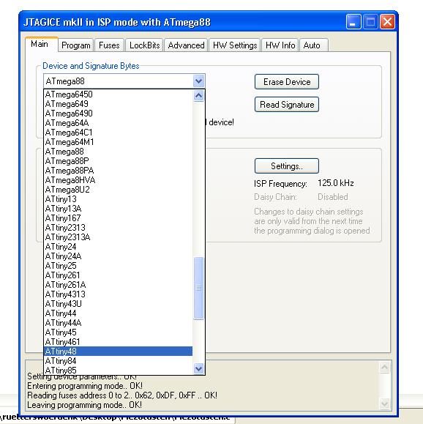Image resolution: width=423 pixels, height=424 pixels.
Task: Select ATmega6490 from the device list
Action: point(118,114)
